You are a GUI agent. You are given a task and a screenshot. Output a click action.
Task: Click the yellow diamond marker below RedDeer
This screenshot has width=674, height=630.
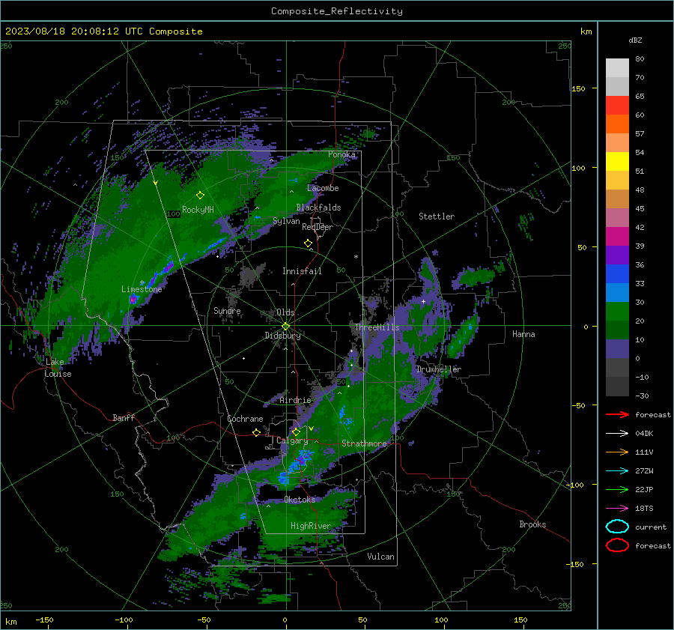pyautogui.click(x=308, y=243)
